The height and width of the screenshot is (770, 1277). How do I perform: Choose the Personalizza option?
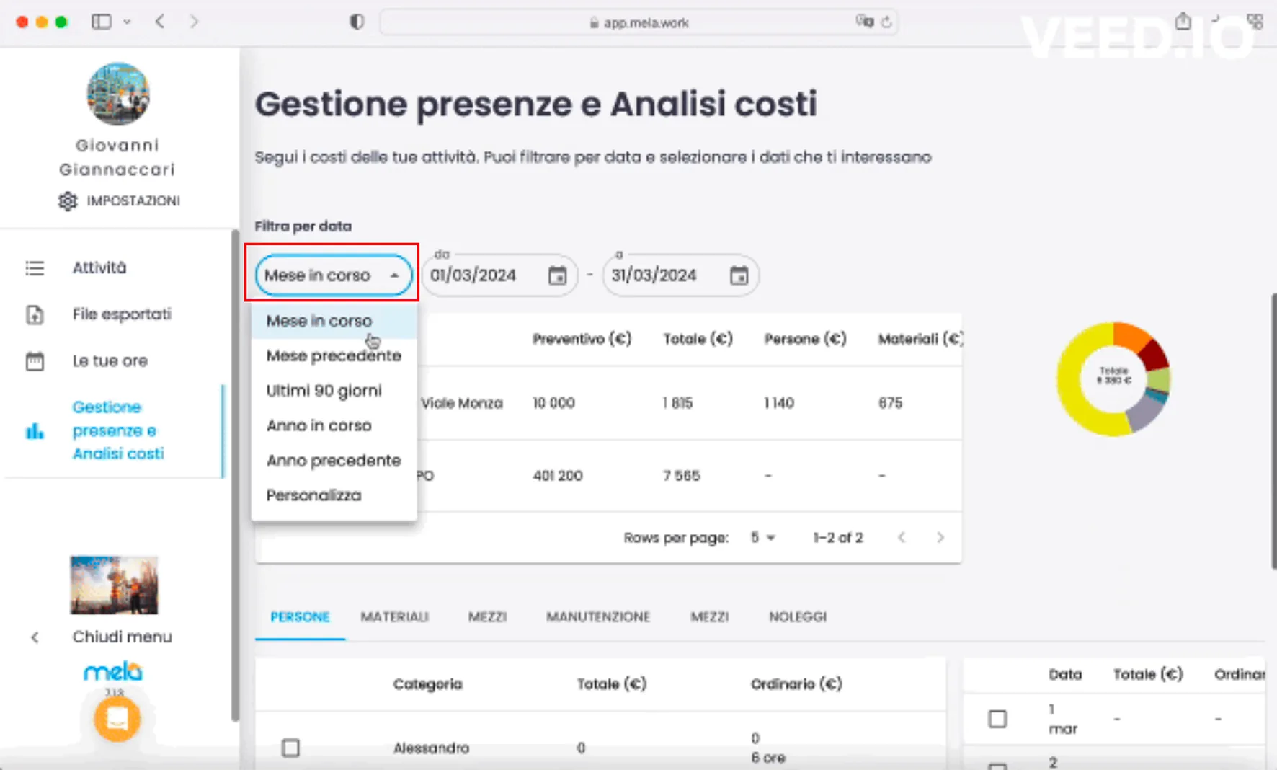coord(313,495)
